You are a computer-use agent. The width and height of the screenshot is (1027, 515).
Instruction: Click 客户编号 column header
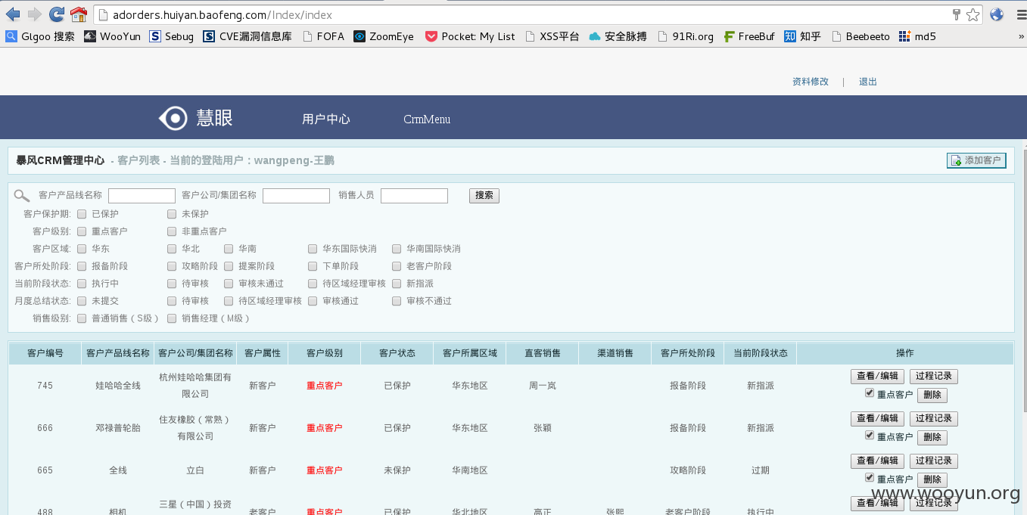(x=45, y=353)
